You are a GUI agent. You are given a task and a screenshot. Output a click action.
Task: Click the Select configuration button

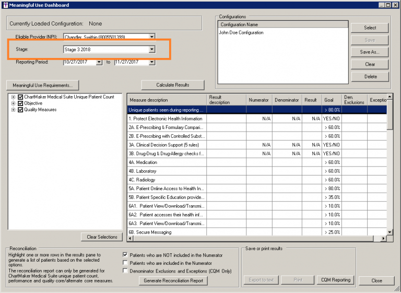[x=370, y=28]
